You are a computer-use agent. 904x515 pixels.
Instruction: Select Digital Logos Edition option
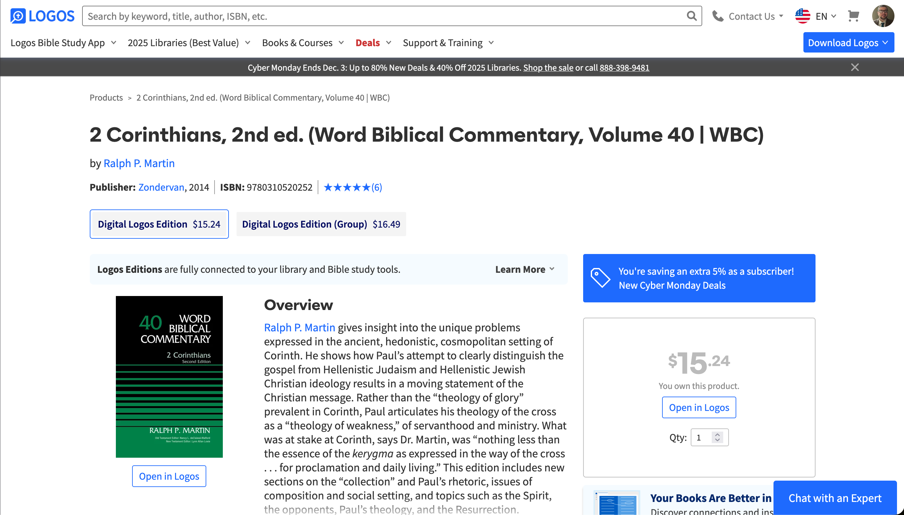click(x=159, y=224)
